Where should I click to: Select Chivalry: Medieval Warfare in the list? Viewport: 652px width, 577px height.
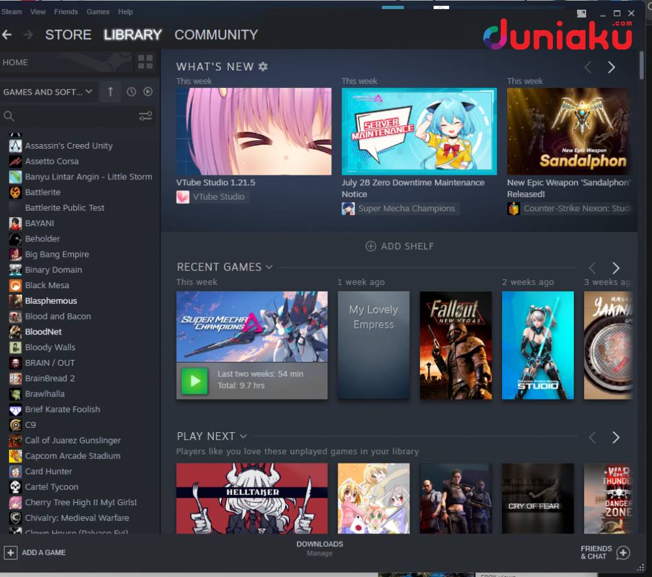[77, 518]
